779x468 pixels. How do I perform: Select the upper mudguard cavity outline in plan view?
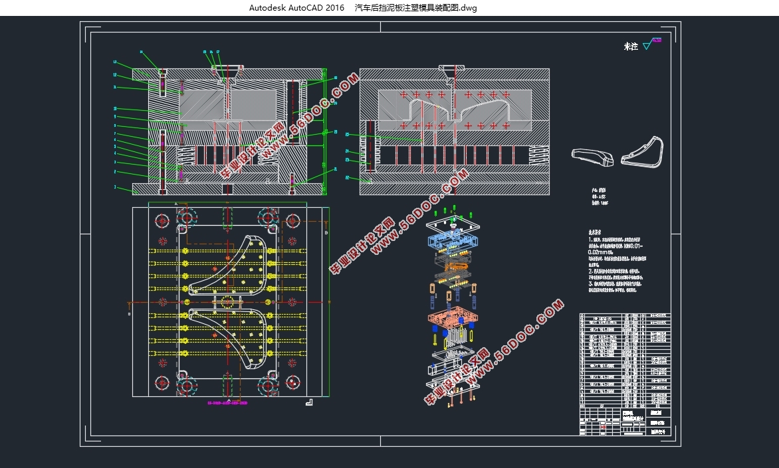[227, 264]
